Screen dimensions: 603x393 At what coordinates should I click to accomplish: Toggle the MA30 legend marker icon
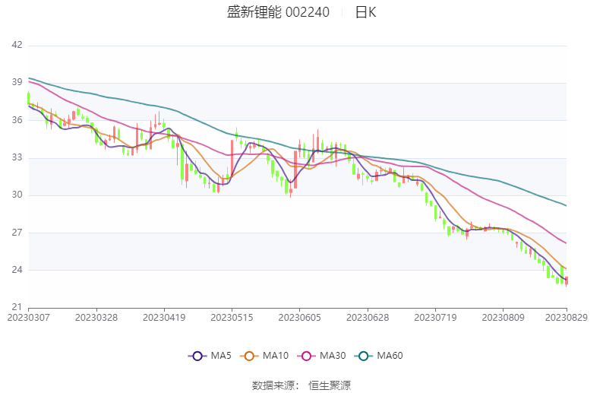pyautogui.click(x=307, y=356)
